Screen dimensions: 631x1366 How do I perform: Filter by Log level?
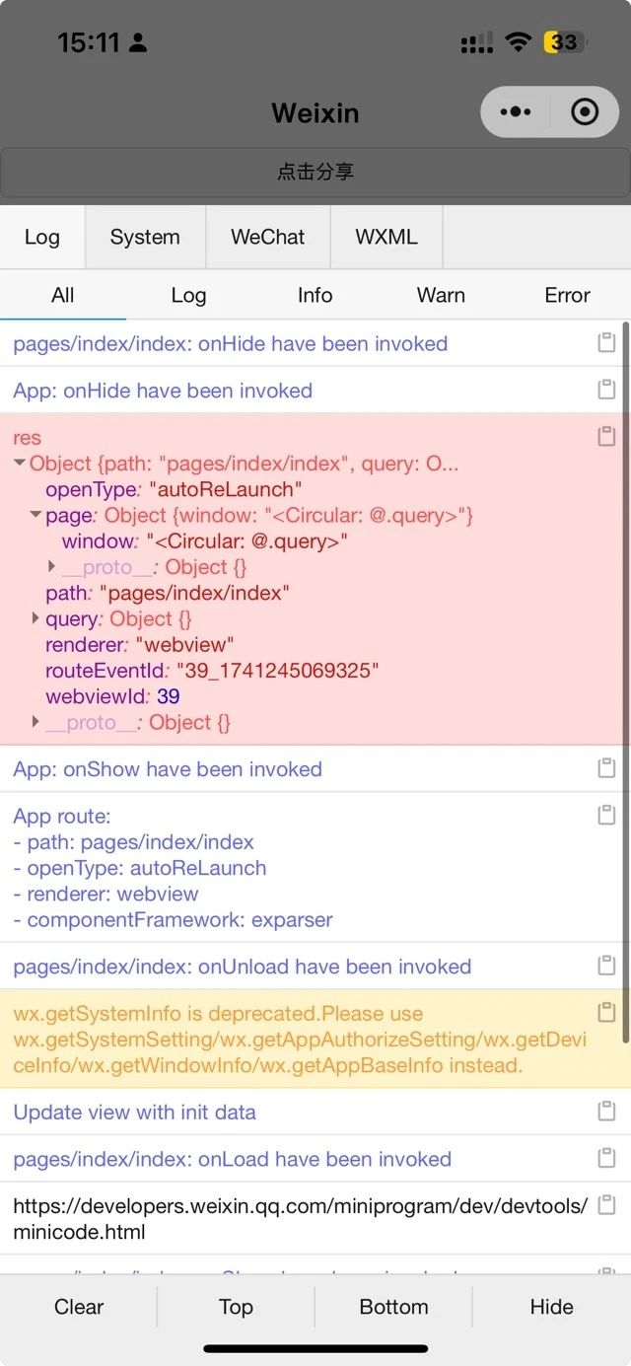(x=188, y=295)
